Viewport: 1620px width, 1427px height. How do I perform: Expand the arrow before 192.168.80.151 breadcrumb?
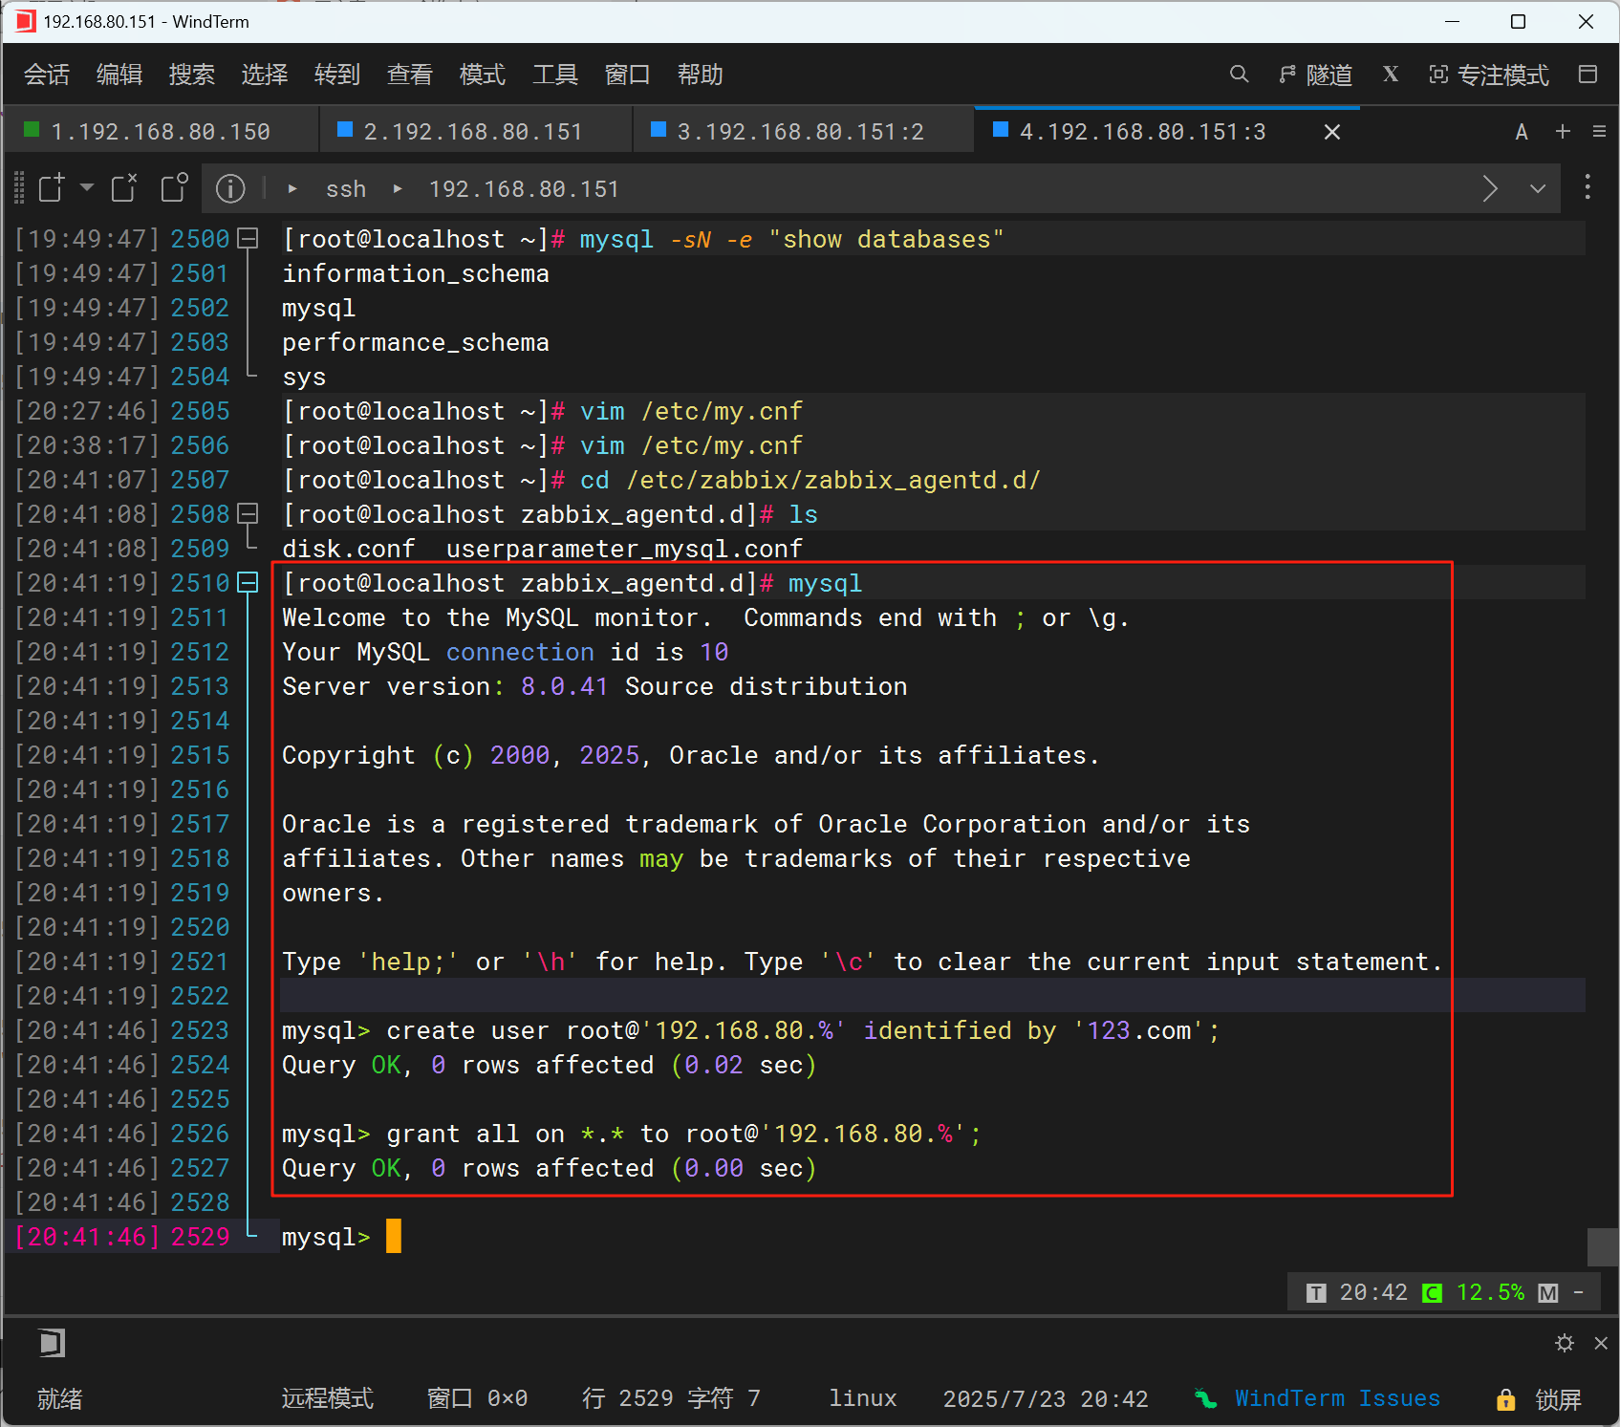398,189
